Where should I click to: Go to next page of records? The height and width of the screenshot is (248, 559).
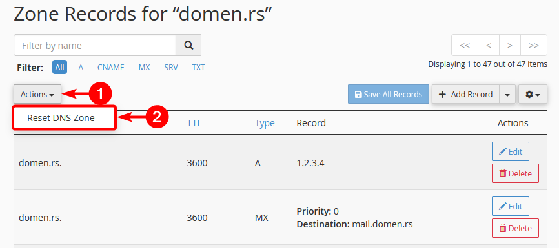[x=510, y=45]
